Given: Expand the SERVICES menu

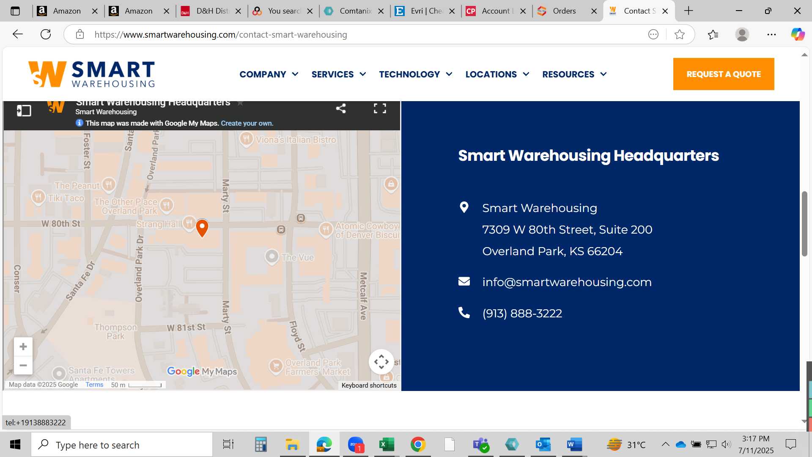Looking at the screenshot, I should [339, 74].
